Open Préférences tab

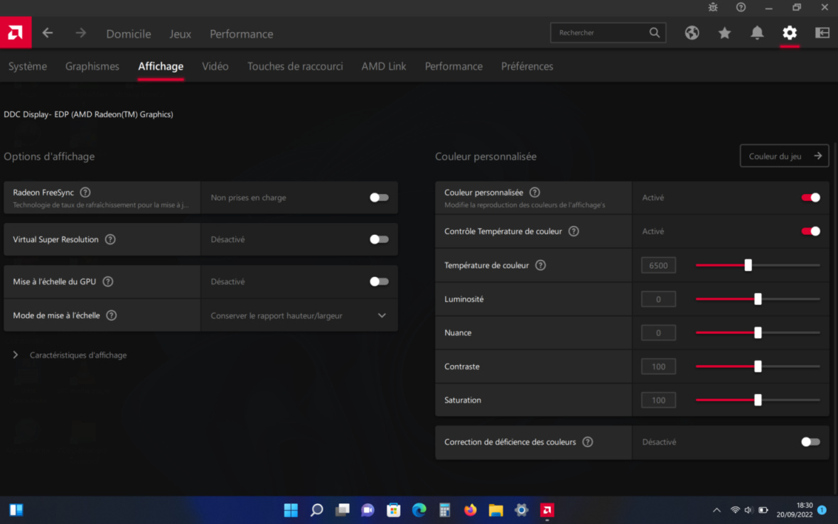[527, 66]
